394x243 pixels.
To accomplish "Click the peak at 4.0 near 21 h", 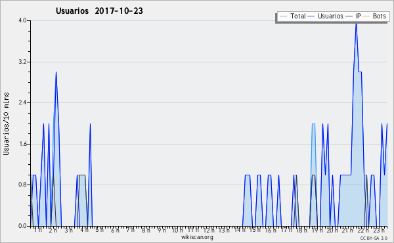I will pyautogui.click(x=356, y=24).
